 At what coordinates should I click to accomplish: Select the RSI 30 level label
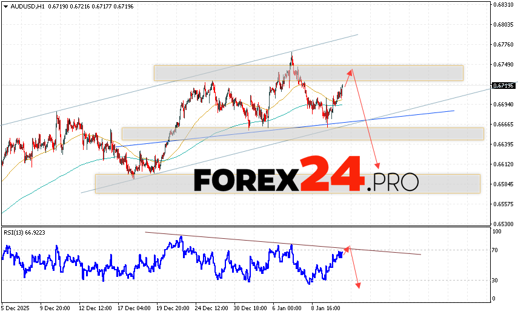point(496,281)
